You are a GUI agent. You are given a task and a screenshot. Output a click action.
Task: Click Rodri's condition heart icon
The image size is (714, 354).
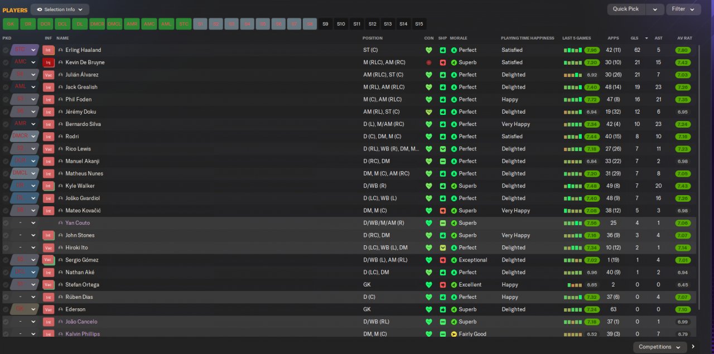tap(429, 137)
